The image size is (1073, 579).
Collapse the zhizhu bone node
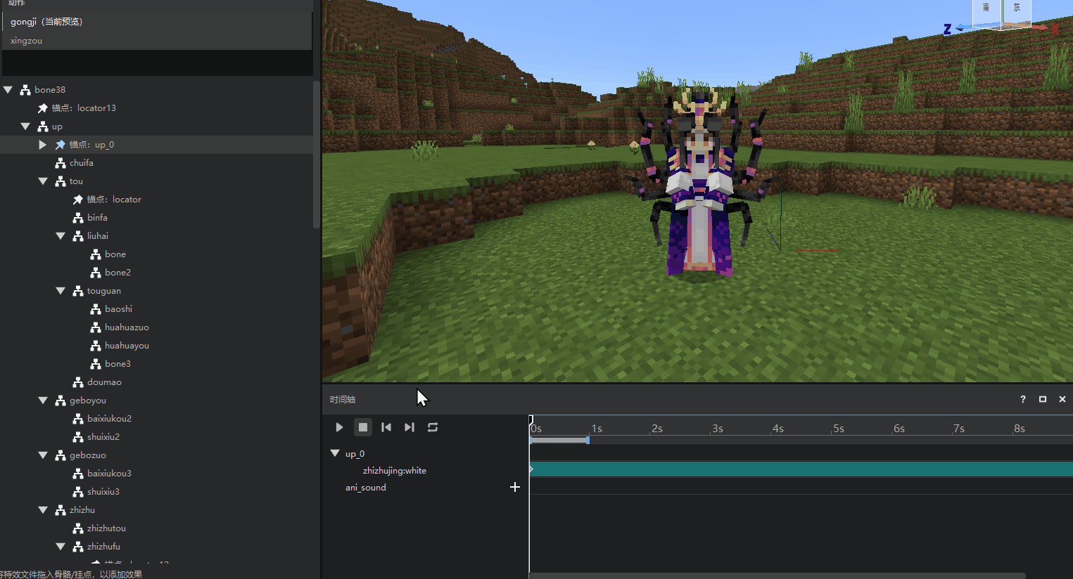43,510
